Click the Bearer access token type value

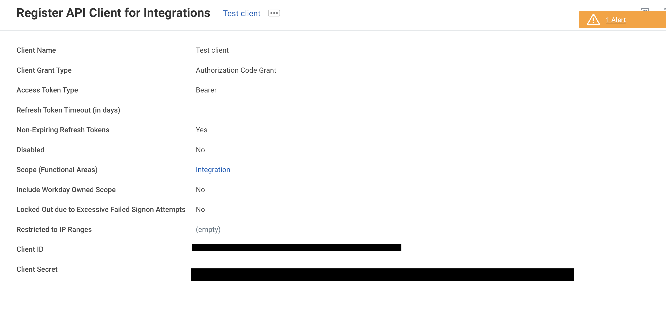(206, 90)
